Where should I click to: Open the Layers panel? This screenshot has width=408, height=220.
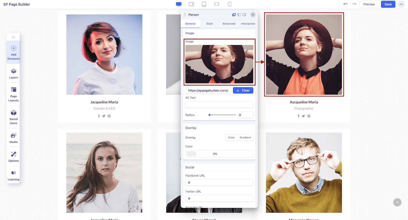coord(14,73)
